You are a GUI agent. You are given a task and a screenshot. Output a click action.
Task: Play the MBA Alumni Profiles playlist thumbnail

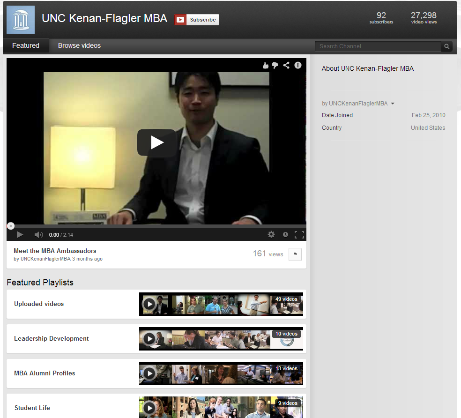point(149,373)
